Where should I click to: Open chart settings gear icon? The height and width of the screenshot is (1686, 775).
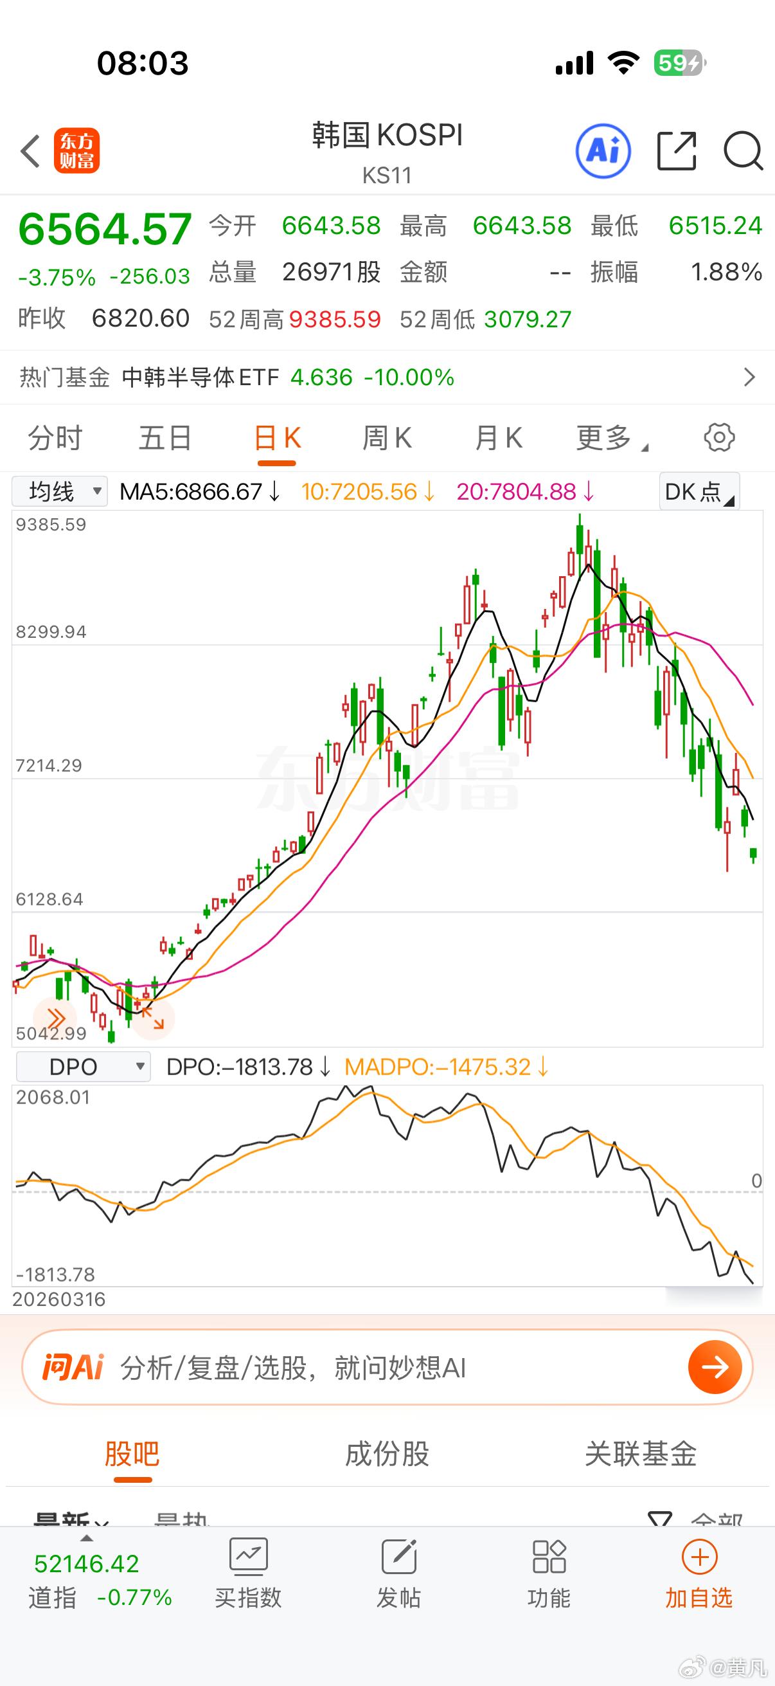pos(718,437)
